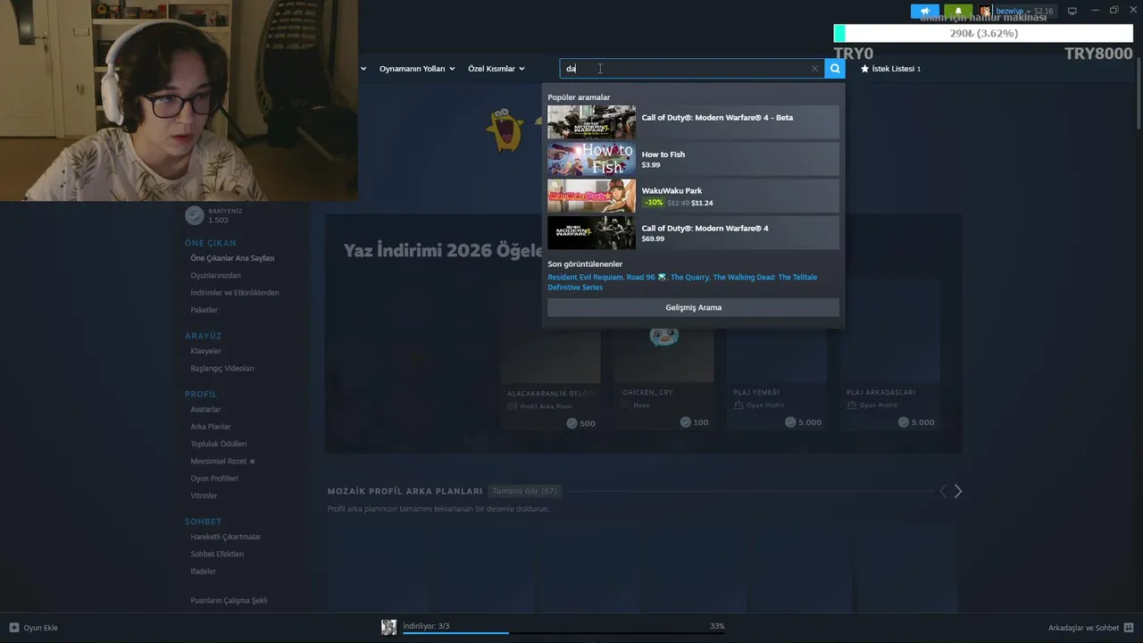Click the WakuWaku Park -10% discount badge
Image resolution: width=1143 pixels, height=643 pixels.
654,203
